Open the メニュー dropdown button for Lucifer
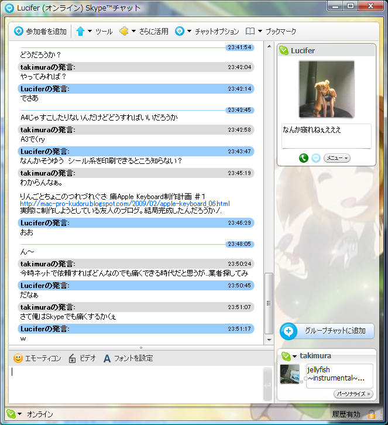 pyautogui.click(x=337, y=157)
